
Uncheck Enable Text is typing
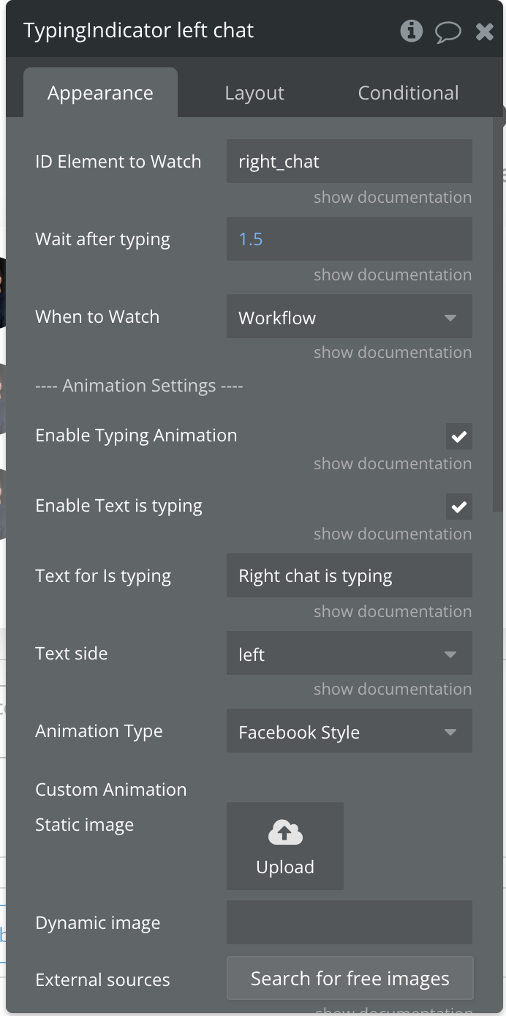click(459, 507)
